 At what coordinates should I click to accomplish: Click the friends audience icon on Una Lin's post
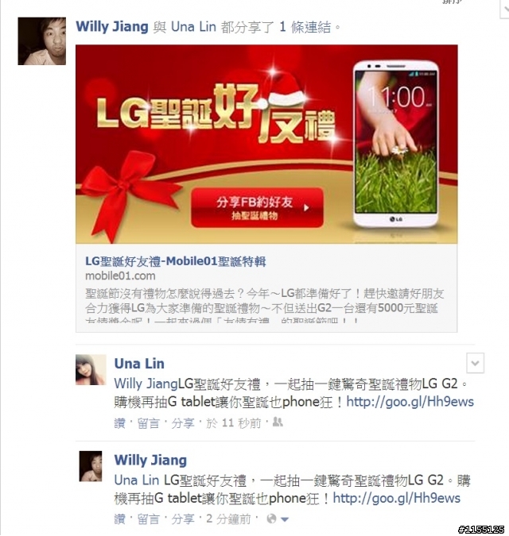(278, 422)
